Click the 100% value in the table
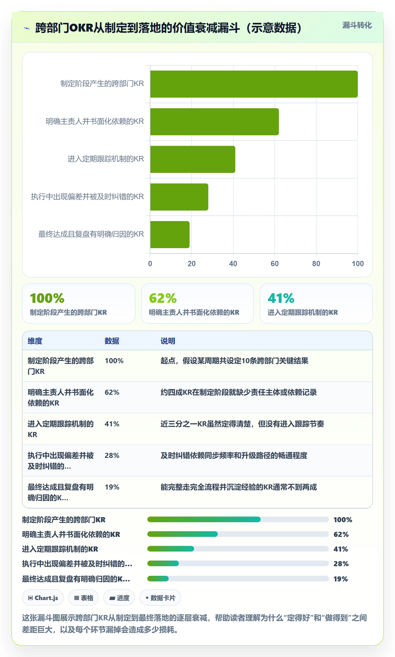The width and height of the screenshot is (395, 657). (x=114, y=361)
